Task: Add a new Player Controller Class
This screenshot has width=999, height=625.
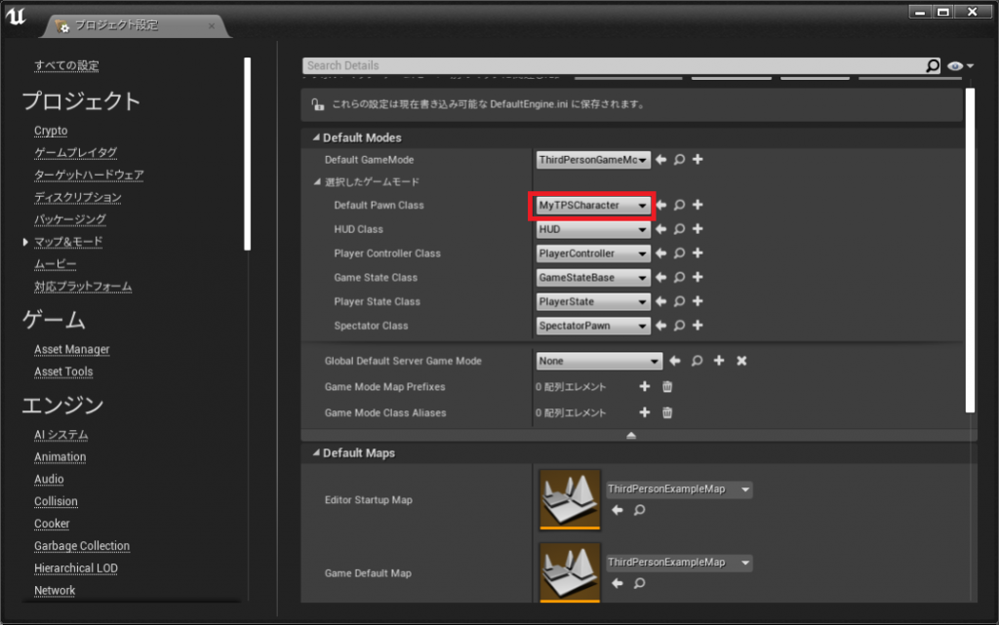Action: pos(698,254)
